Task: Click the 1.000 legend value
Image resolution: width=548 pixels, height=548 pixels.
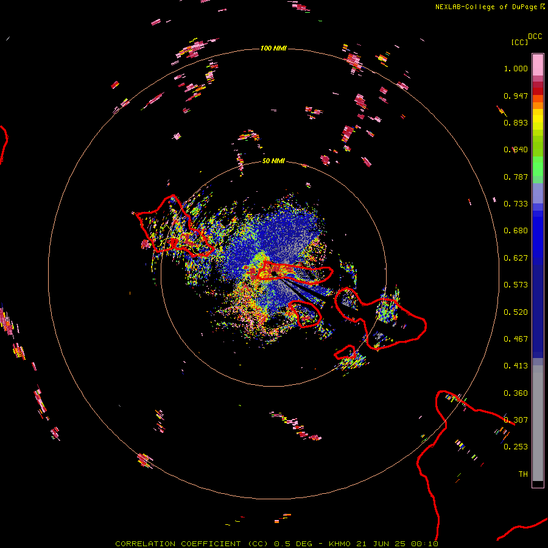Action: point(516,68)
